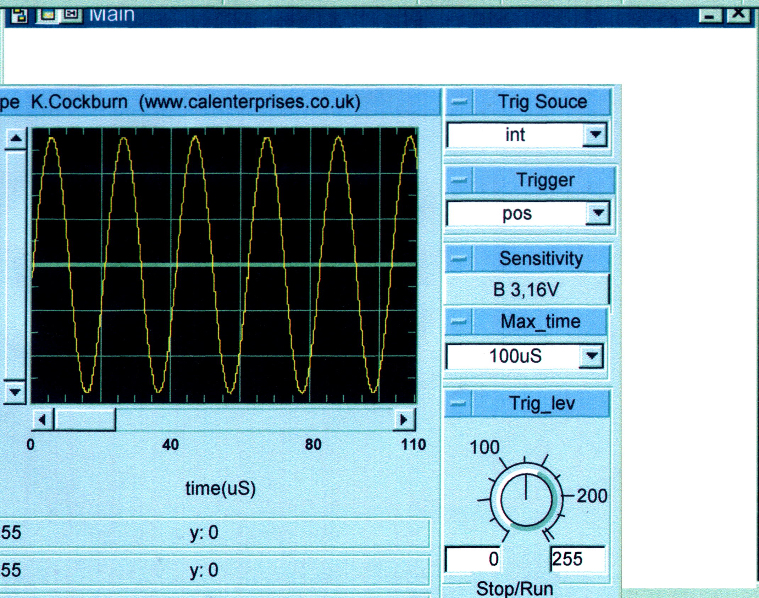Click the vertical scroll up arrow beside scope

[x=15, y=138]
